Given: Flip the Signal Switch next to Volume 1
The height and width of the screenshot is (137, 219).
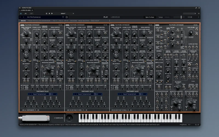Looking at the screenshot, I should click(x=168, y=30).
